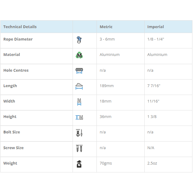Click the Rope Diameter row label
This screenshot has height=193, width=193.
tap(18, 39)
